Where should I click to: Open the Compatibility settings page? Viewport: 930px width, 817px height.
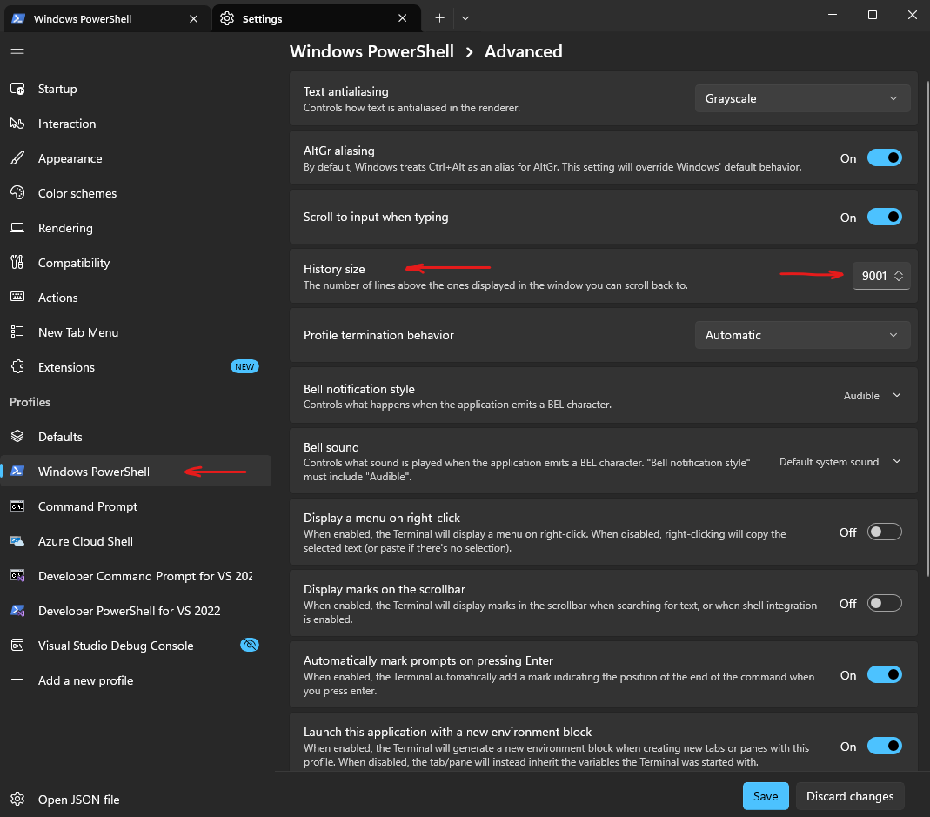(137, 262)
